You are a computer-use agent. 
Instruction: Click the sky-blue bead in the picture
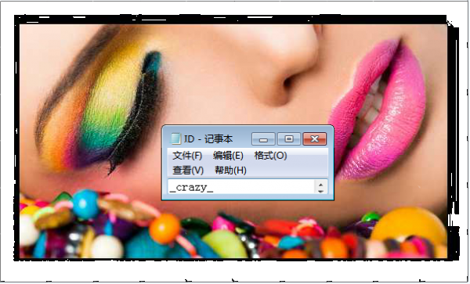(x=85, y=203)
